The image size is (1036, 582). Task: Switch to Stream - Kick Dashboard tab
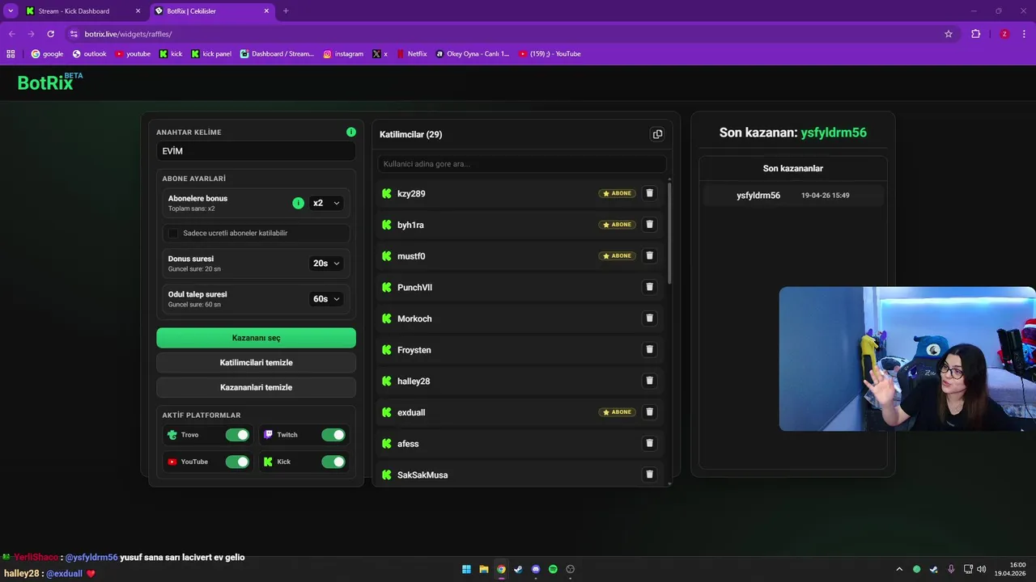(83, 11)
